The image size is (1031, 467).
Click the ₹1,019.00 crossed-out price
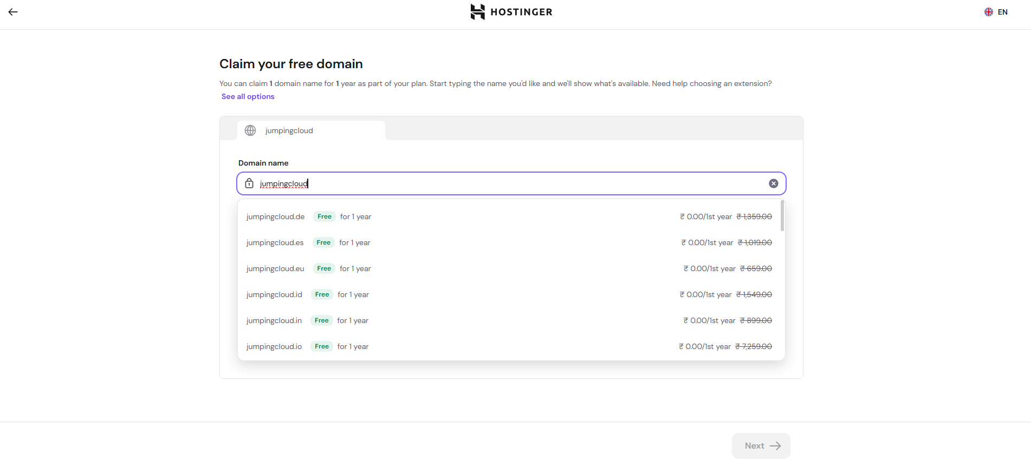click(x=755, y=242)
